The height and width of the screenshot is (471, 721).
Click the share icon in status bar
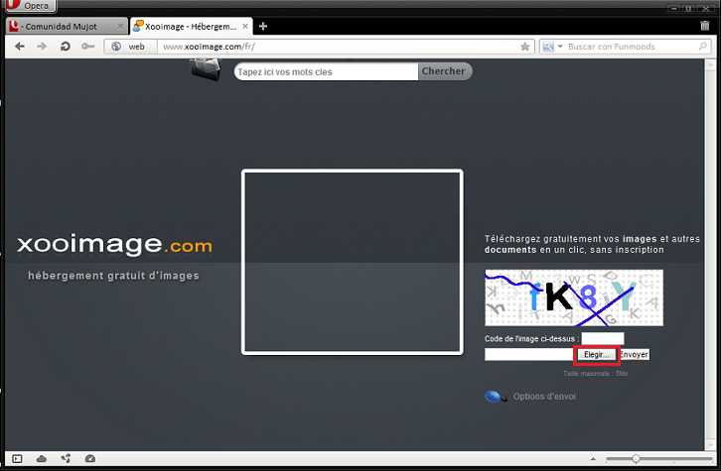click(66, 458)
